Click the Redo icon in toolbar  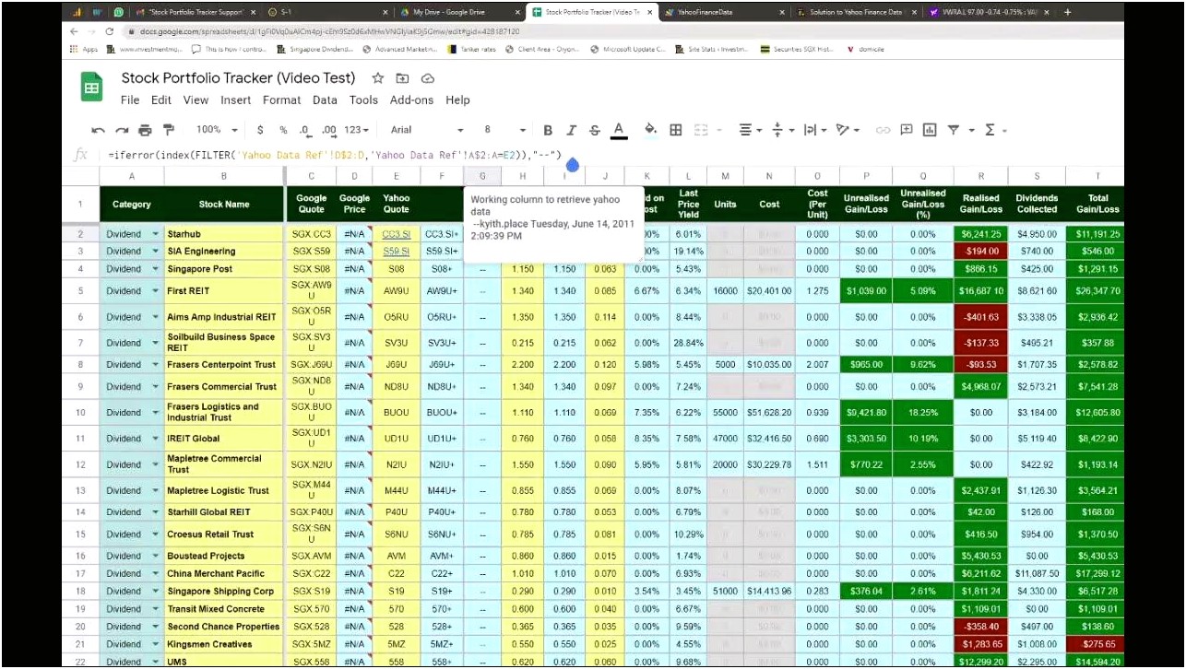[x=122, y=130]
